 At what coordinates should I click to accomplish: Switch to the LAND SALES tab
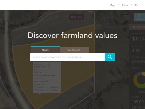(x=74, y=50)
